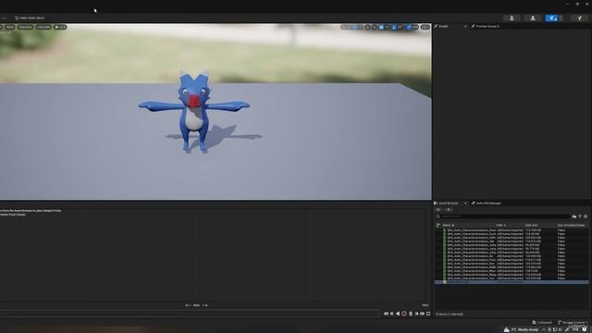The image size is (592, 333).
Task: Toggle grid snapping in viewport toolbar
Action: point(381,27)
